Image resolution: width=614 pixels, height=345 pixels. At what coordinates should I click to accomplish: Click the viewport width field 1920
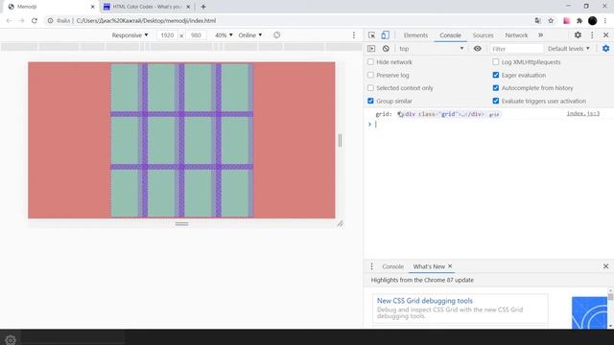click(x=167, y=35)
